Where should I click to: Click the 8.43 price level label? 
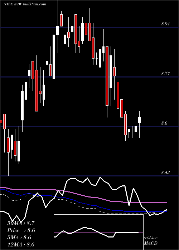coord(165,172)
